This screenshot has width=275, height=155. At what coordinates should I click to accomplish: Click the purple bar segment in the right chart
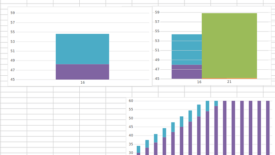click(x=187, y=72)
